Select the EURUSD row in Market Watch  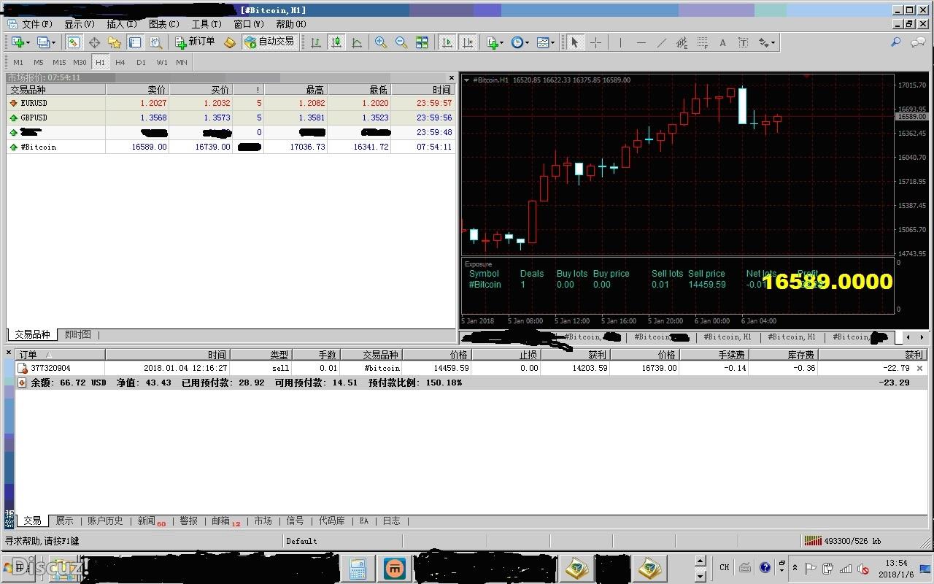point(231,103)
